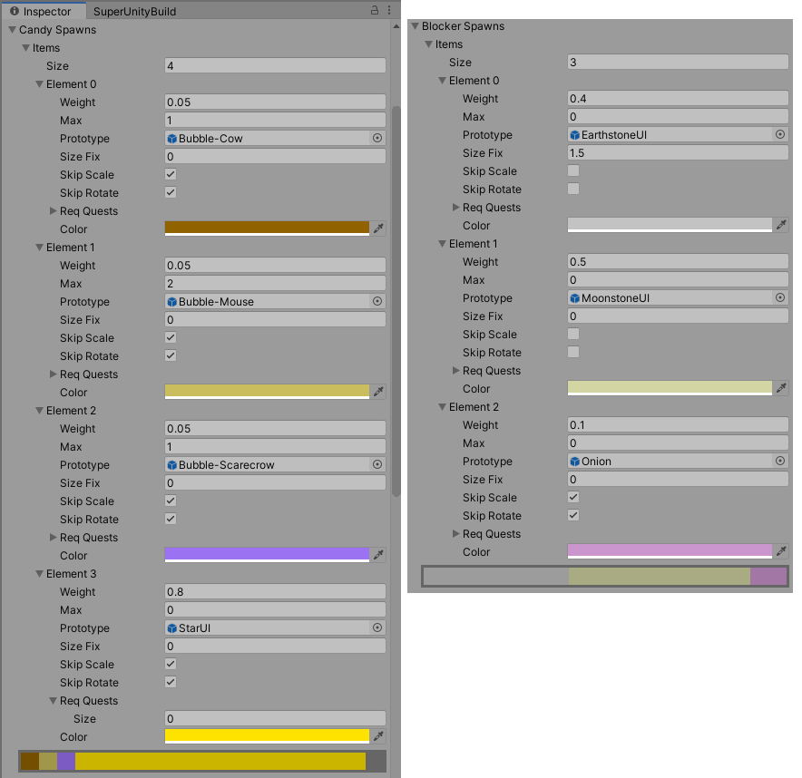
Task: Uncheck Skip Rotate for Onion element
Action: click(573, 516)
